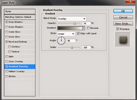Uncheck the Drop Shadow checkbox
The height and width of the screenshot is (100, 137).
7,22
